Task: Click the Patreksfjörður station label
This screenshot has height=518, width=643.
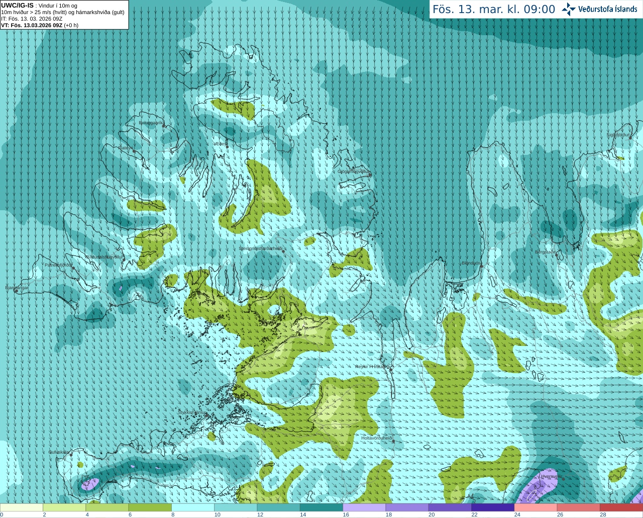Action: click(x=58, y=265)
